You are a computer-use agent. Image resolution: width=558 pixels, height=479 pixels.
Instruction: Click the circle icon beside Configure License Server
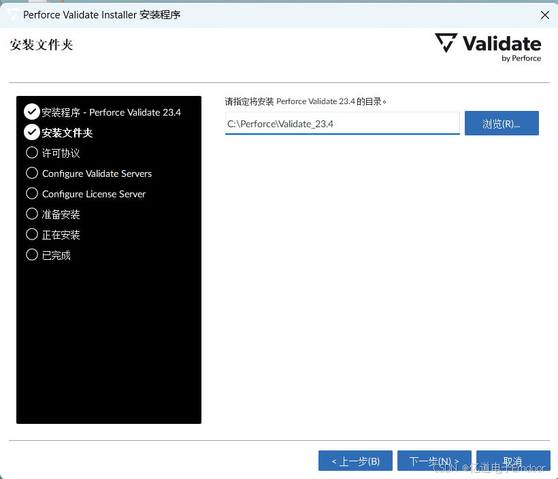click(31, 193)
